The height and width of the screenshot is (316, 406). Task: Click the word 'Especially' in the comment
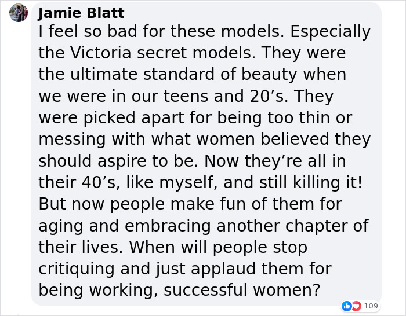[x=331, y=32]
